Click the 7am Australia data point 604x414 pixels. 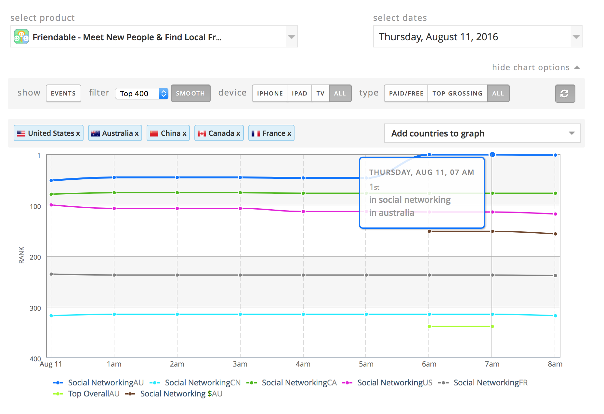coord(492,155)
